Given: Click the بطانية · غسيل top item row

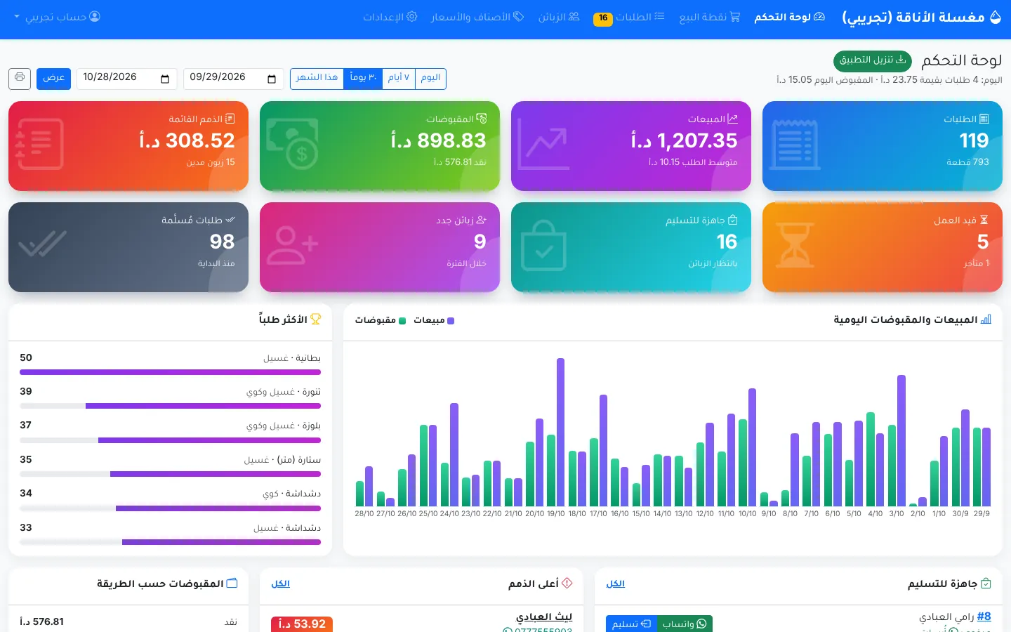Looking at the screenshot, I should click(x=170, y=364).
